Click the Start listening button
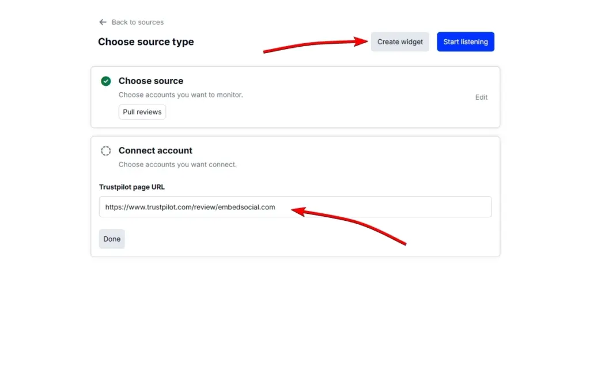 [x=465, y=42]
